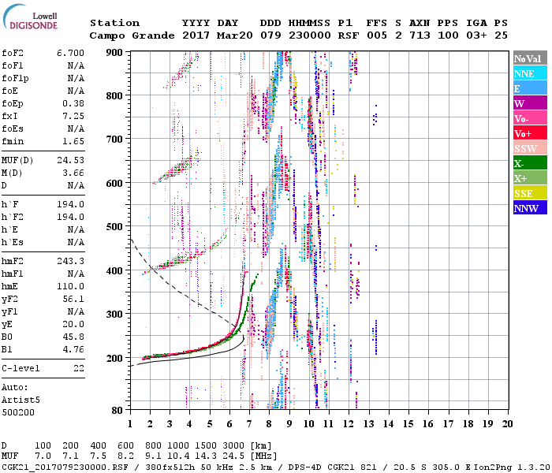
Task: Select the NoVal legend swatch
Action: point(530,58)
